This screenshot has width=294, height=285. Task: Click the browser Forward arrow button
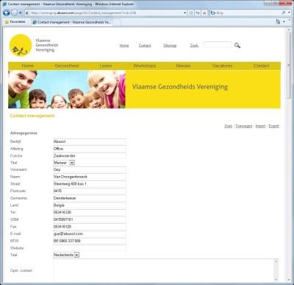point(15,13)
